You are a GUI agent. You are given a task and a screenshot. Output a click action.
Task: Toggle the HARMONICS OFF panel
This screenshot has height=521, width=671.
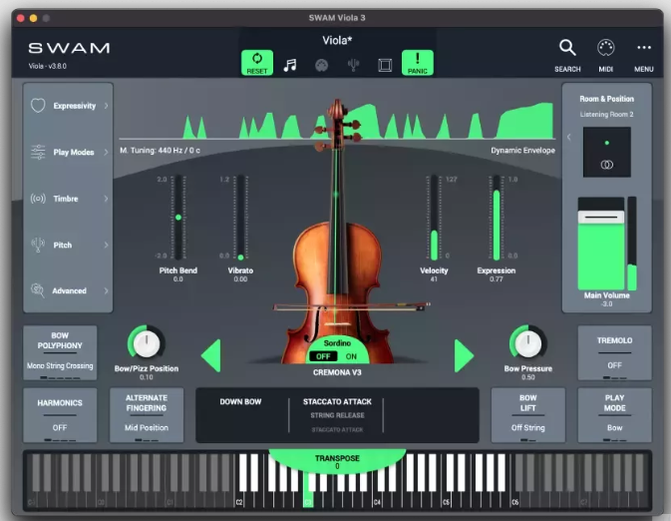click(x=60, y=415)
